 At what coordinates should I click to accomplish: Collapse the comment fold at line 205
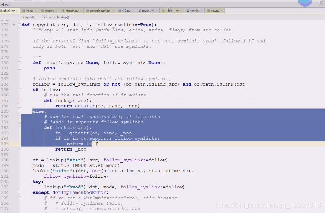[x=19, y=198]
